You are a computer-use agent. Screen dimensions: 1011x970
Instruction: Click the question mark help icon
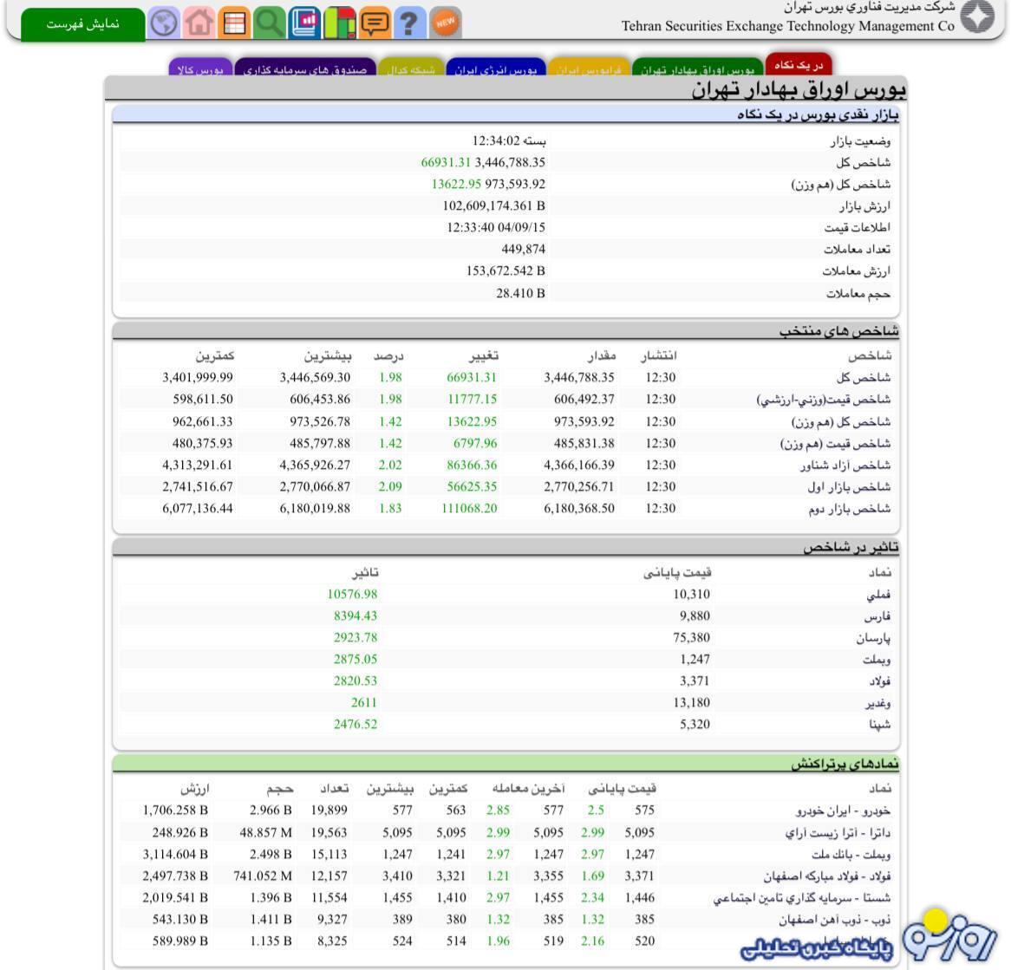[409, 23]
